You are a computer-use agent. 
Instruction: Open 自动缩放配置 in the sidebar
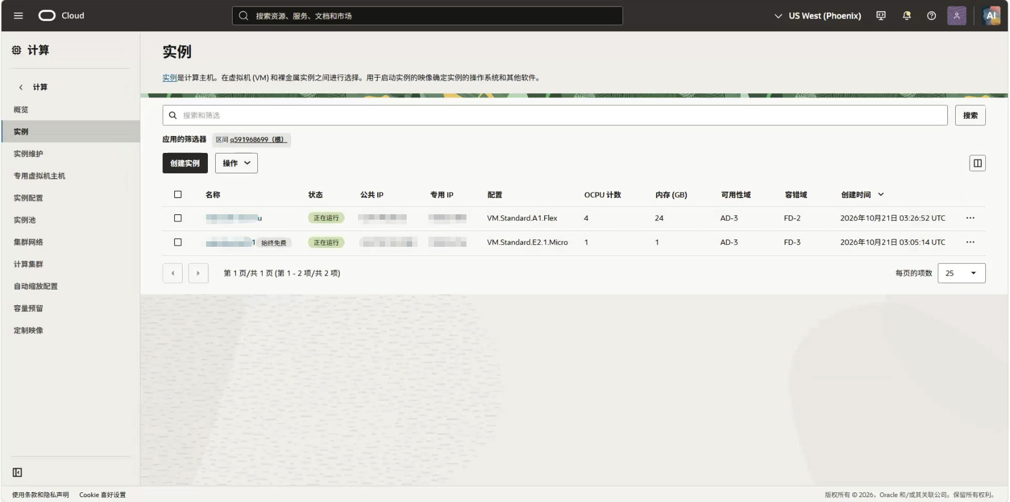[x=36, y=287]
